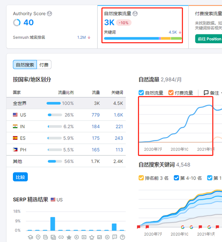This screenshot has width=222, height=242.
Task: Open IN traffic value 184
Action: 95,127
